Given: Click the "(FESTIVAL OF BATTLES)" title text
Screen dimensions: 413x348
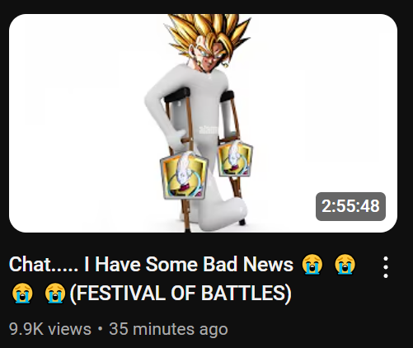Looking at the screenshot, I should click(x=181, y=293).
